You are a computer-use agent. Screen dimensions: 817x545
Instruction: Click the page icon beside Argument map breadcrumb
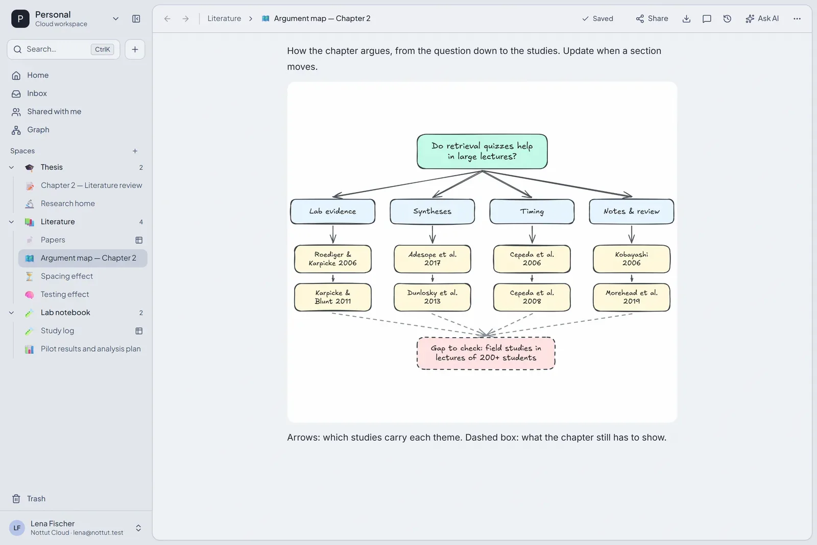coord(266,19)
